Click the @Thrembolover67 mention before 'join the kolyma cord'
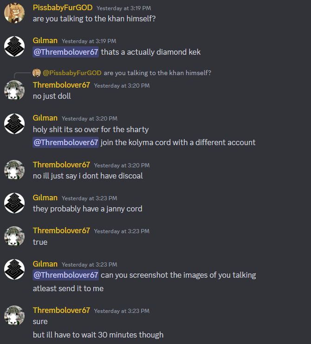 coord(65,142)
